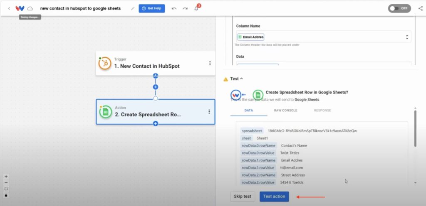This screenshot has width=426, height=206.
Task: Click the Street Address value
Action: (293, 175)
